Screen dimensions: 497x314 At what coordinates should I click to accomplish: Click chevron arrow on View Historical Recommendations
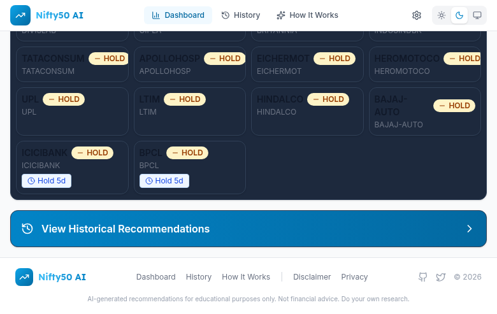pos(470,229)
